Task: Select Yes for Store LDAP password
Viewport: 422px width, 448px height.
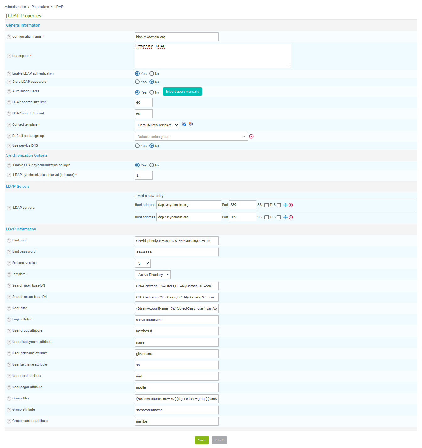Action: tap(137, 82)
